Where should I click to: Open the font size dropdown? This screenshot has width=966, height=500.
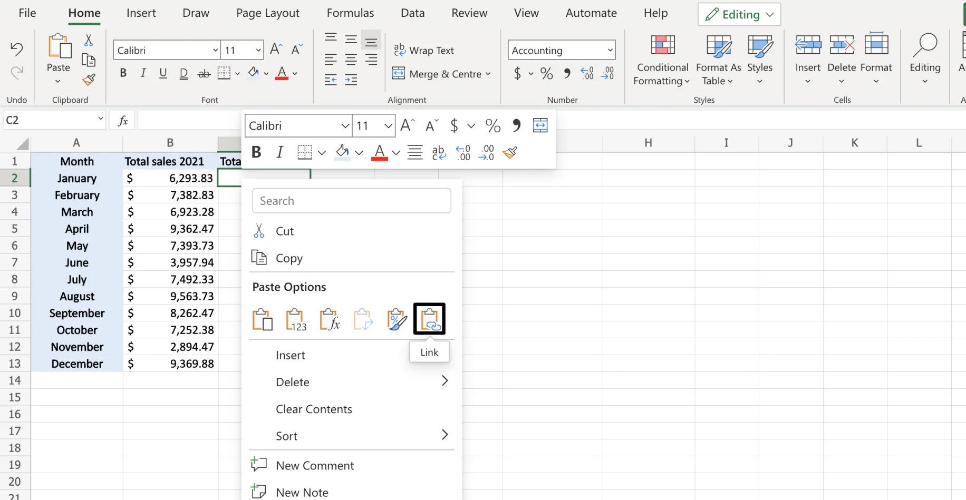click(257, 50)
